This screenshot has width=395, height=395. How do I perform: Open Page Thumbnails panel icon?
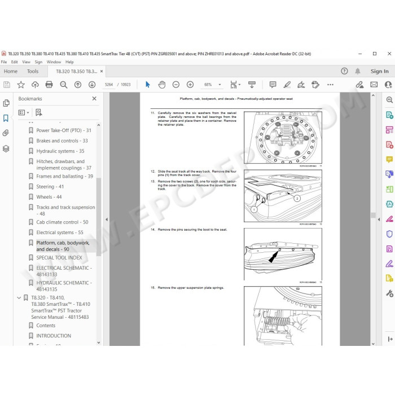coord(6,103)
